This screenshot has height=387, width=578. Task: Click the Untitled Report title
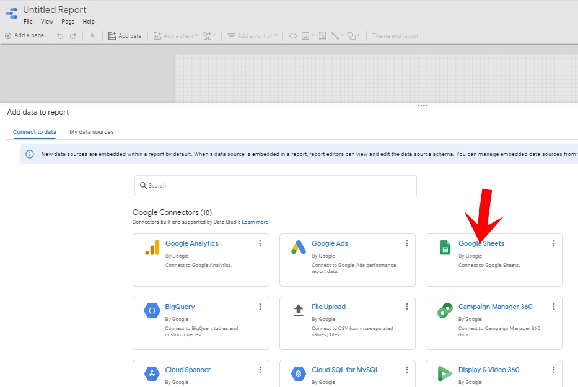55,10
